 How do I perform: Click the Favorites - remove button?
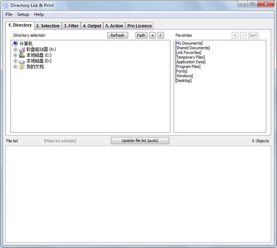click(x=243, y=35)
